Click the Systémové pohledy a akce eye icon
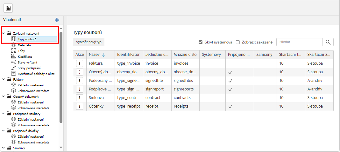Image resolution: width=340 pixels, height=152 pixels. click(x=13, y=74)
